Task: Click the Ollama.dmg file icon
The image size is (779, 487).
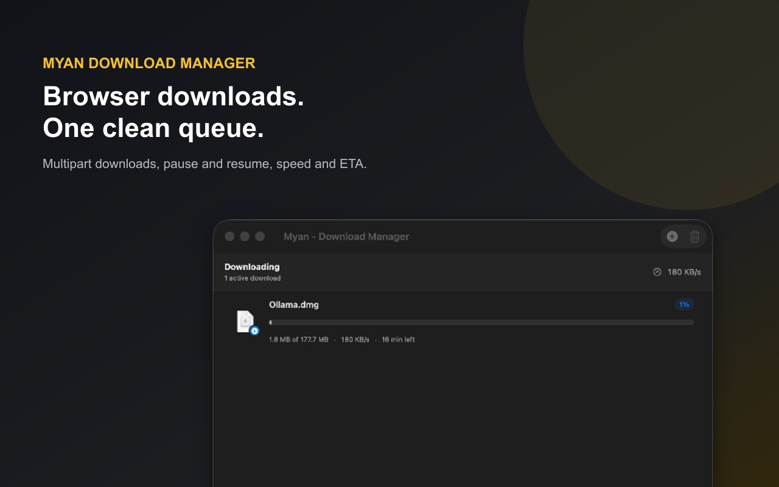Action: (246, 322)
